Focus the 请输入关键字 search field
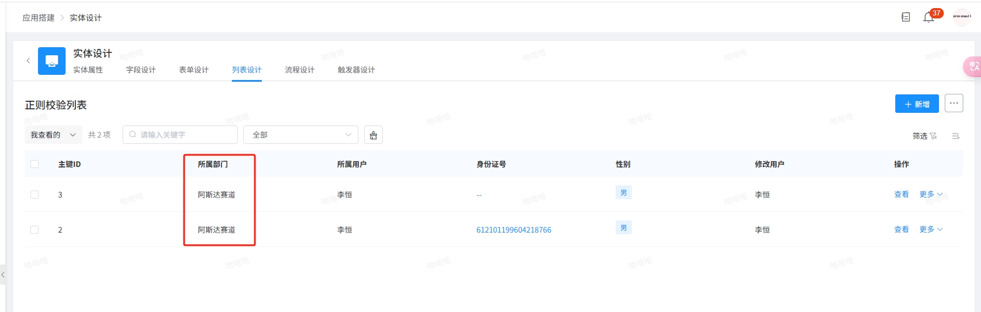Viewport: 981px width, 312px height. 180,135
